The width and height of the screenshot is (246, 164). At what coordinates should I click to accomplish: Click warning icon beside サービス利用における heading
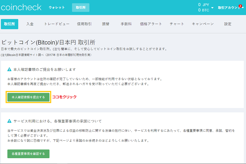pos(9,121)
